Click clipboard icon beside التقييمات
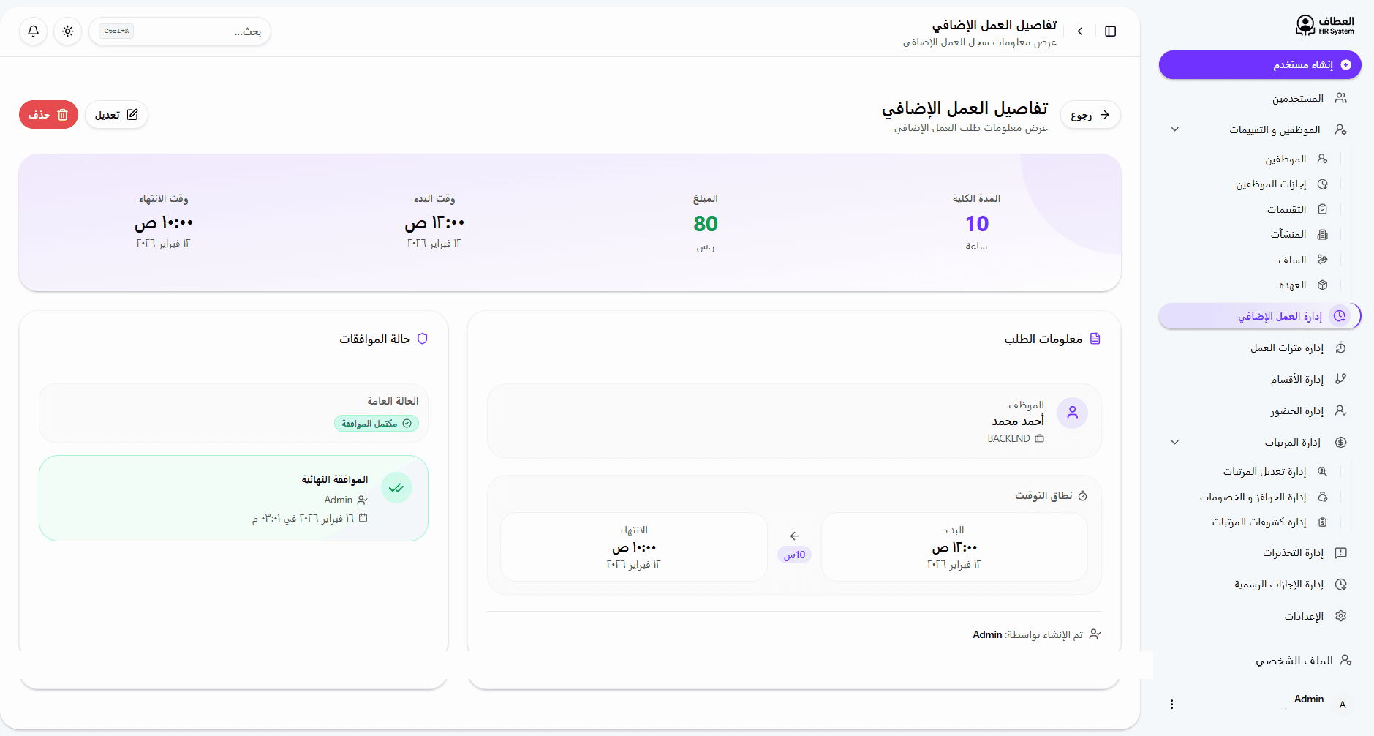This screenshot has height=736, width=1374. click(x=1322, y=209)
